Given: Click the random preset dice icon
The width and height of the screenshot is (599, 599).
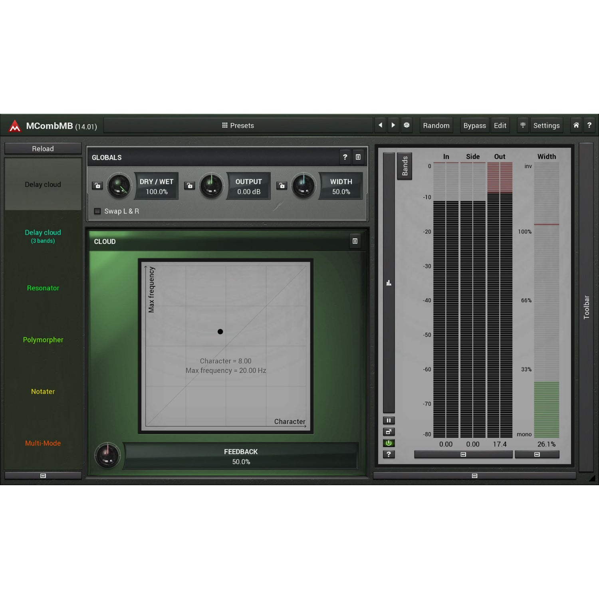Looking at the screenshot, I should click(x=407, y=125).
